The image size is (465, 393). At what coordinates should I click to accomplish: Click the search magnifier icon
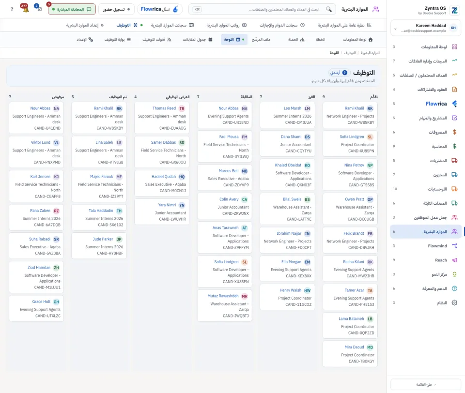pos(329,9)
